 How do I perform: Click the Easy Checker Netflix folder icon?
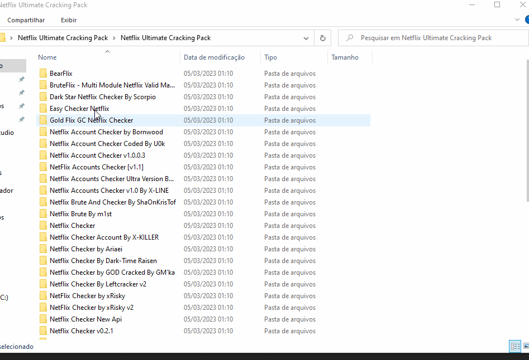44,108
